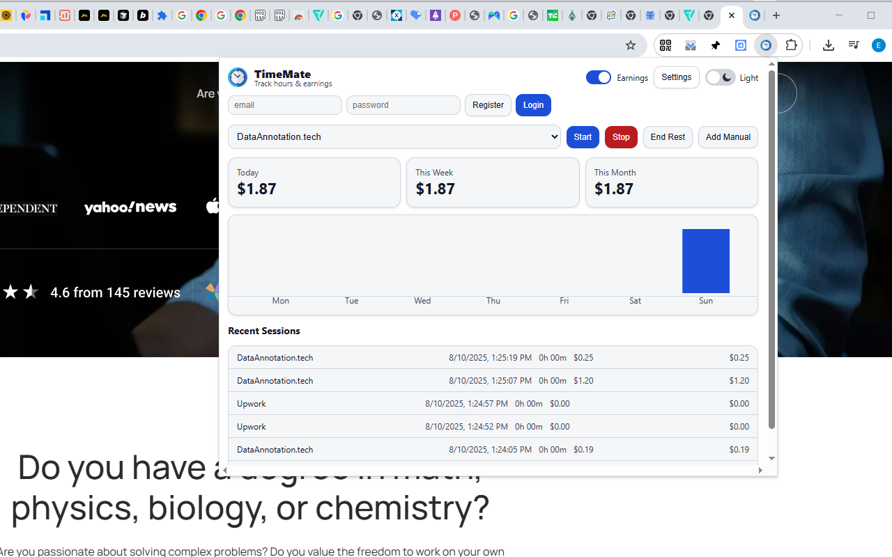This screenshot has width=892, height=557.
Task: Switch to the TechCrunch green TC tab
Action: pyautogui.click(x=553, y=15)
